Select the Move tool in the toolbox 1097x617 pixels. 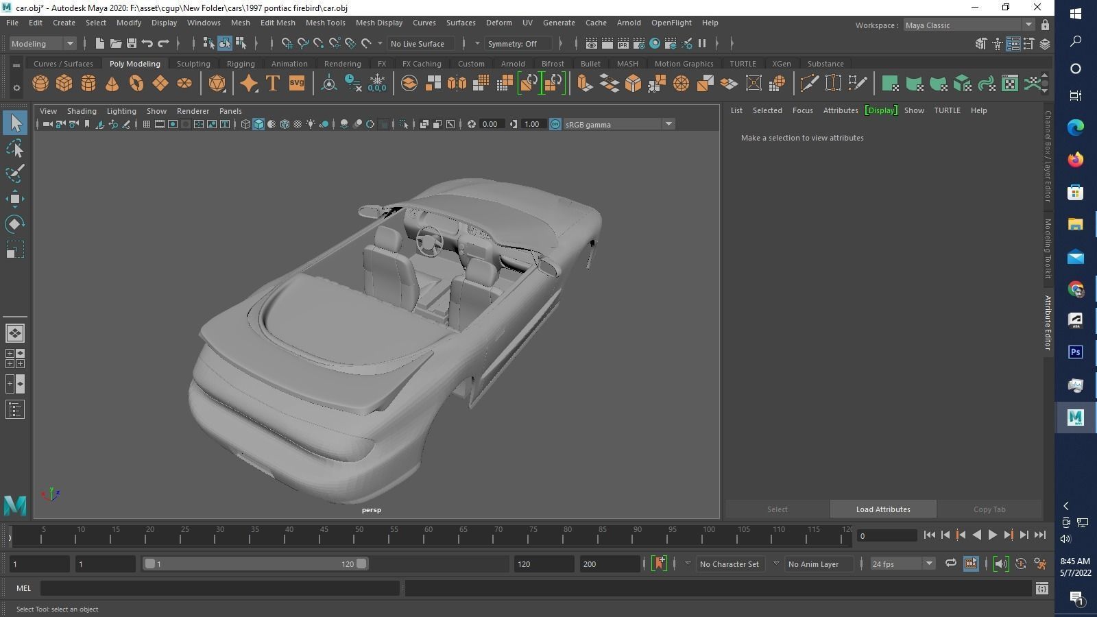15,199
